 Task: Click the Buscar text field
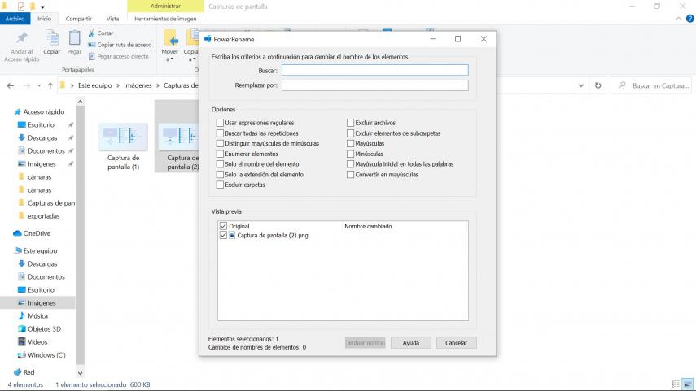click(x=375, y=70)
